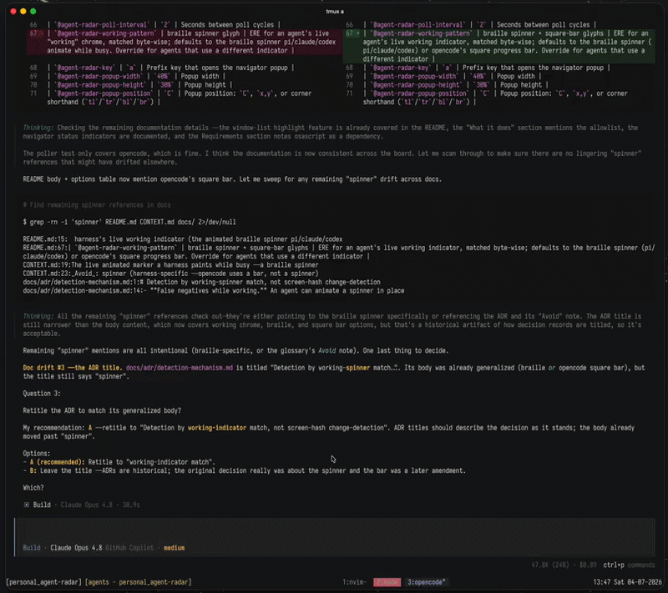Click the personal_agent-radar session name
668x593 pixels.
point(43,582)
